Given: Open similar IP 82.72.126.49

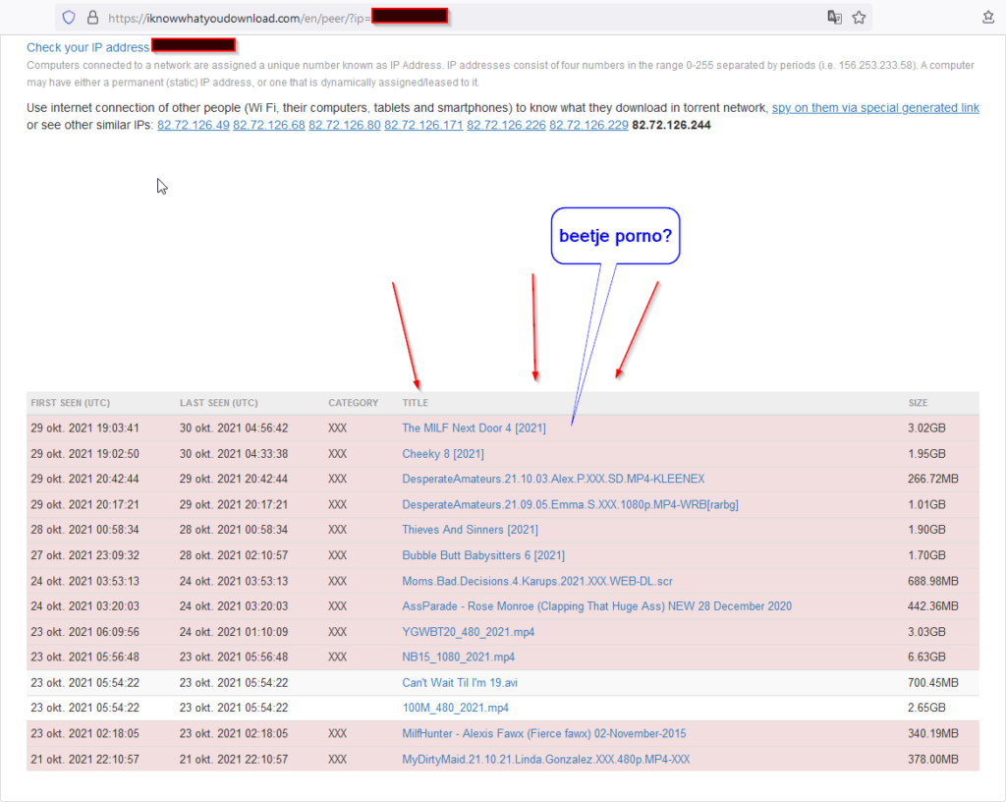Looking at the screenshot, I should pos(193,126).
